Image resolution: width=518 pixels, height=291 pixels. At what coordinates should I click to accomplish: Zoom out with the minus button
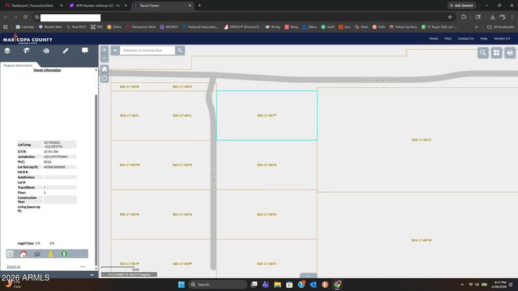click(x=104, y=58)
